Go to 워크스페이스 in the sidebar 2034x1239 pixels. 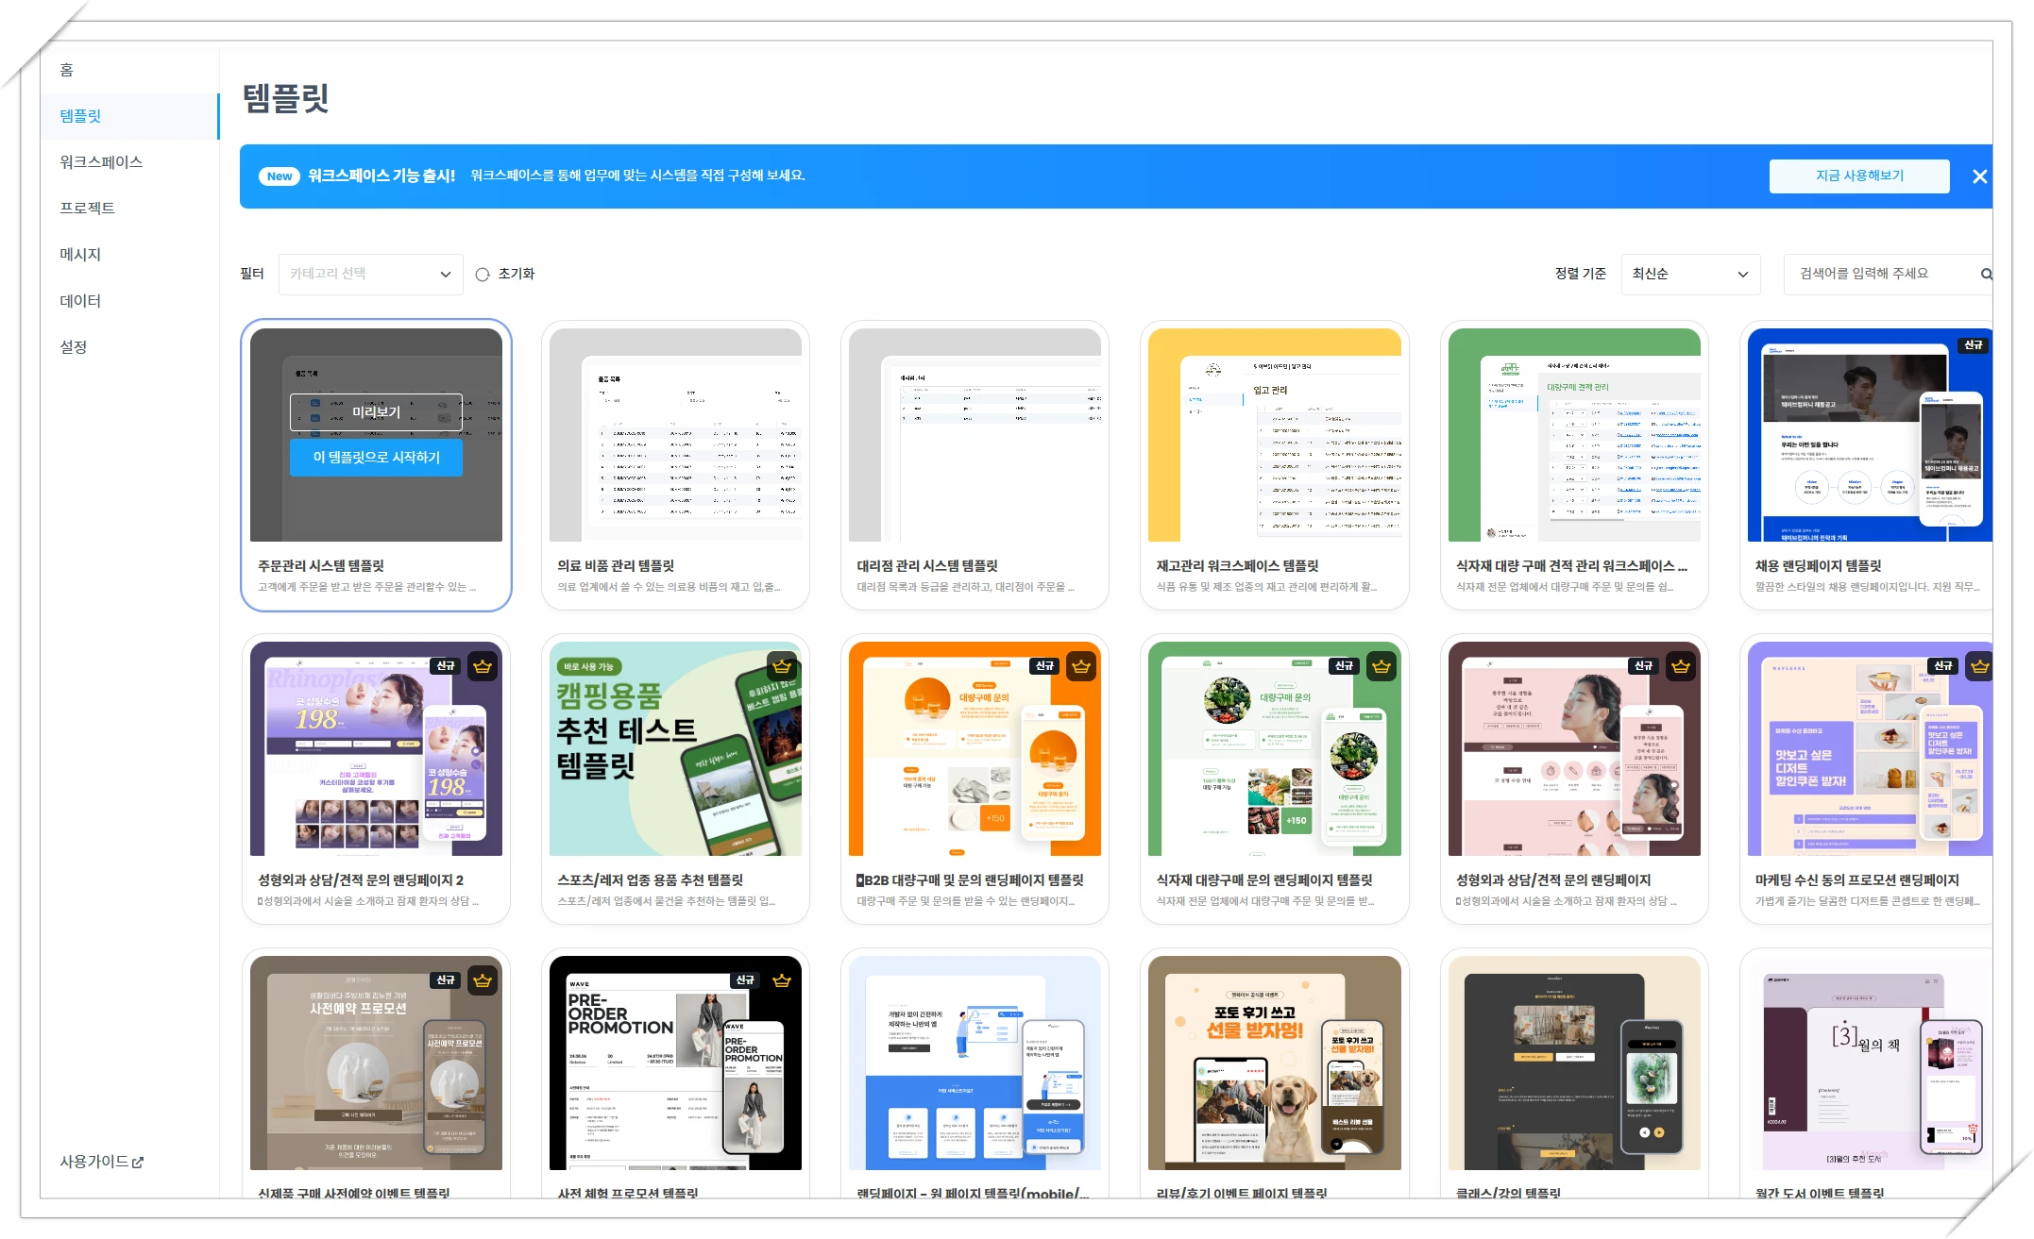(101, 162)
